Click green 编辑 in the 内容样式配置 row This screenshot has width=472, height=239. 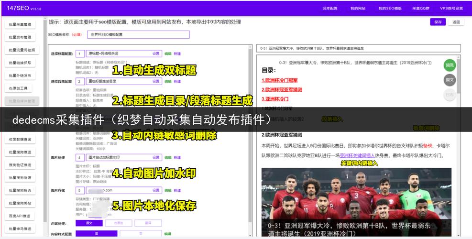pyautogui.click(x=168, y=234)
